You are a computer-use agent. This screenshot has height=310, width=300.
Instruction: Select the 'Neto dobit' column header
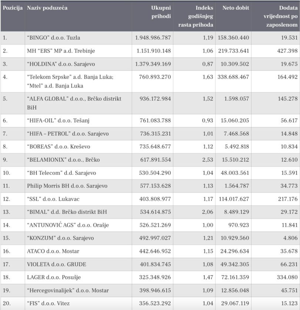pyautogui.click(x=236, y=8)
